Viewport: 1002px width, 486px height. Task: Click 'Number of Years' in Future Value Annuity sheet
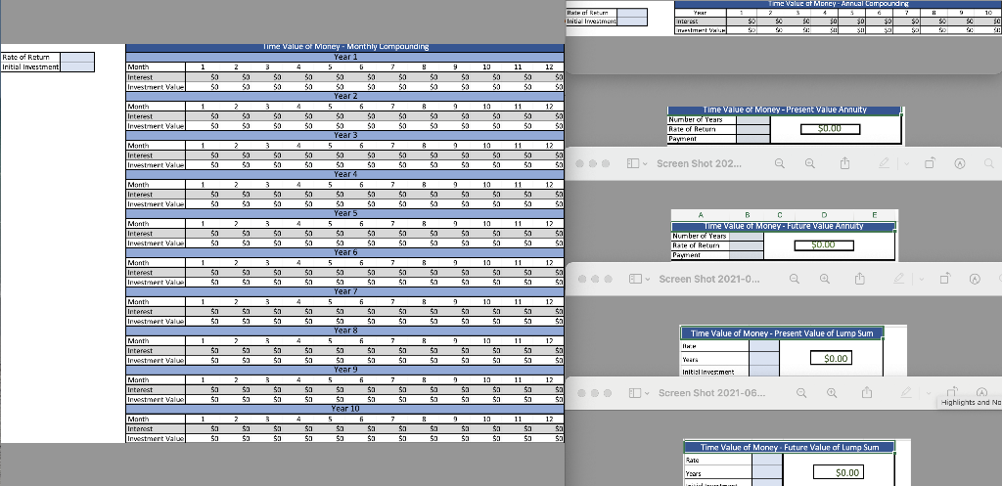click(699, 236)
